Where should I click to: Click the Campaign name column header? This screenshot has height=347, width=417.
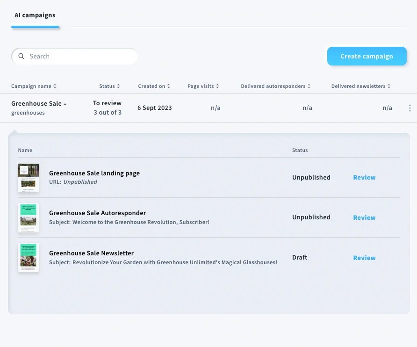tap(31, 86)
